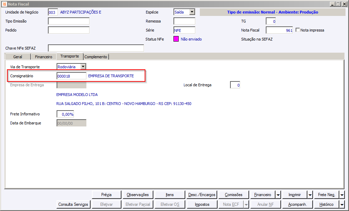Image resolution: width=349 pixels, height=211 pixels.
Task: Click the Frete Informativo percentage field
Action: point(65,114)
